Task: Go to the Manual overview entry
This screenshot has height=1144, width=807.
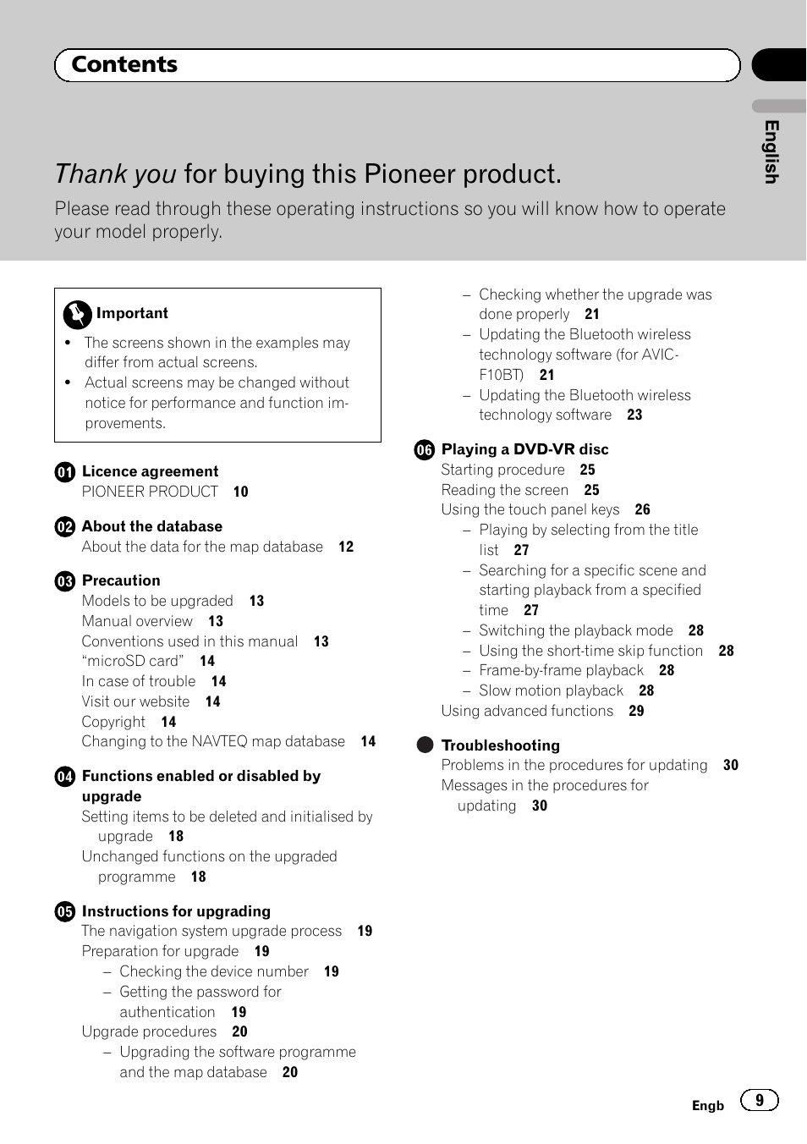Action: click(x=137, y=621)
